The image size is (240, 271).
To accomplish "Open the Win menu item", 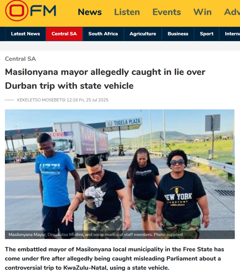I will pos(202,12).
